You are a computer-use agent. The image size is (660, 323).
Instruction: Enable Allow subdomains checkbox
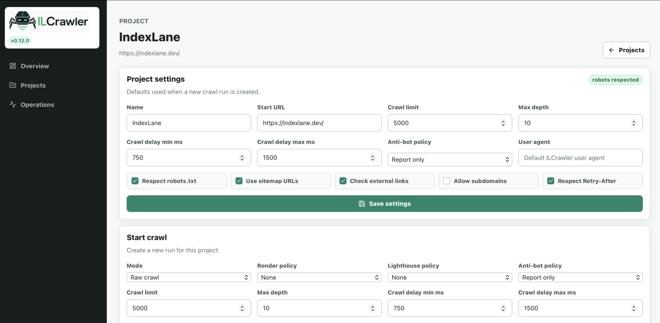pos(447,181)
